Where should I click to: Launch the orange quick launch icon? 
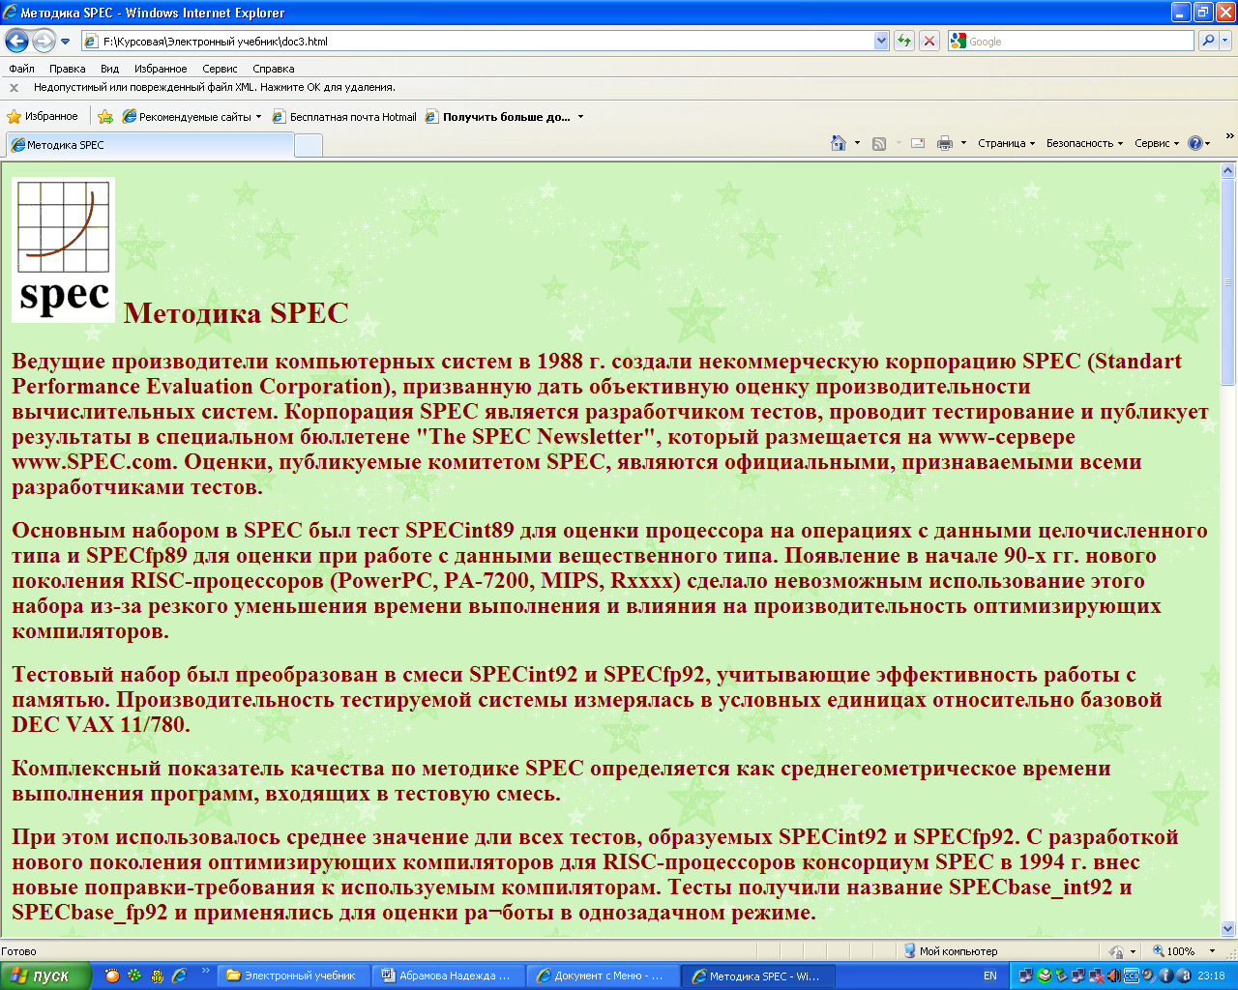[112, 975]
